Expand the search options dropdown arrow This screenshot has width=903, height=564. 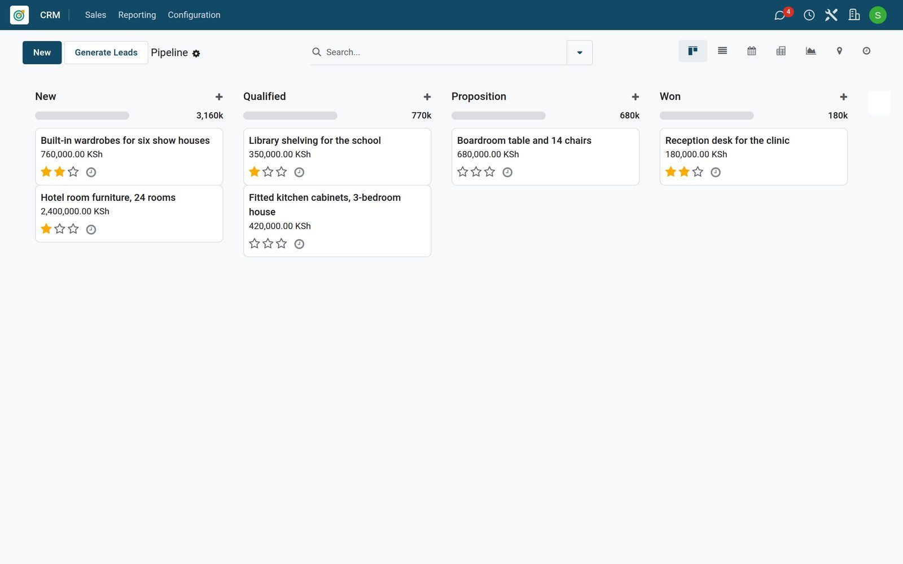pyautogui.click(x=580, y=52)
